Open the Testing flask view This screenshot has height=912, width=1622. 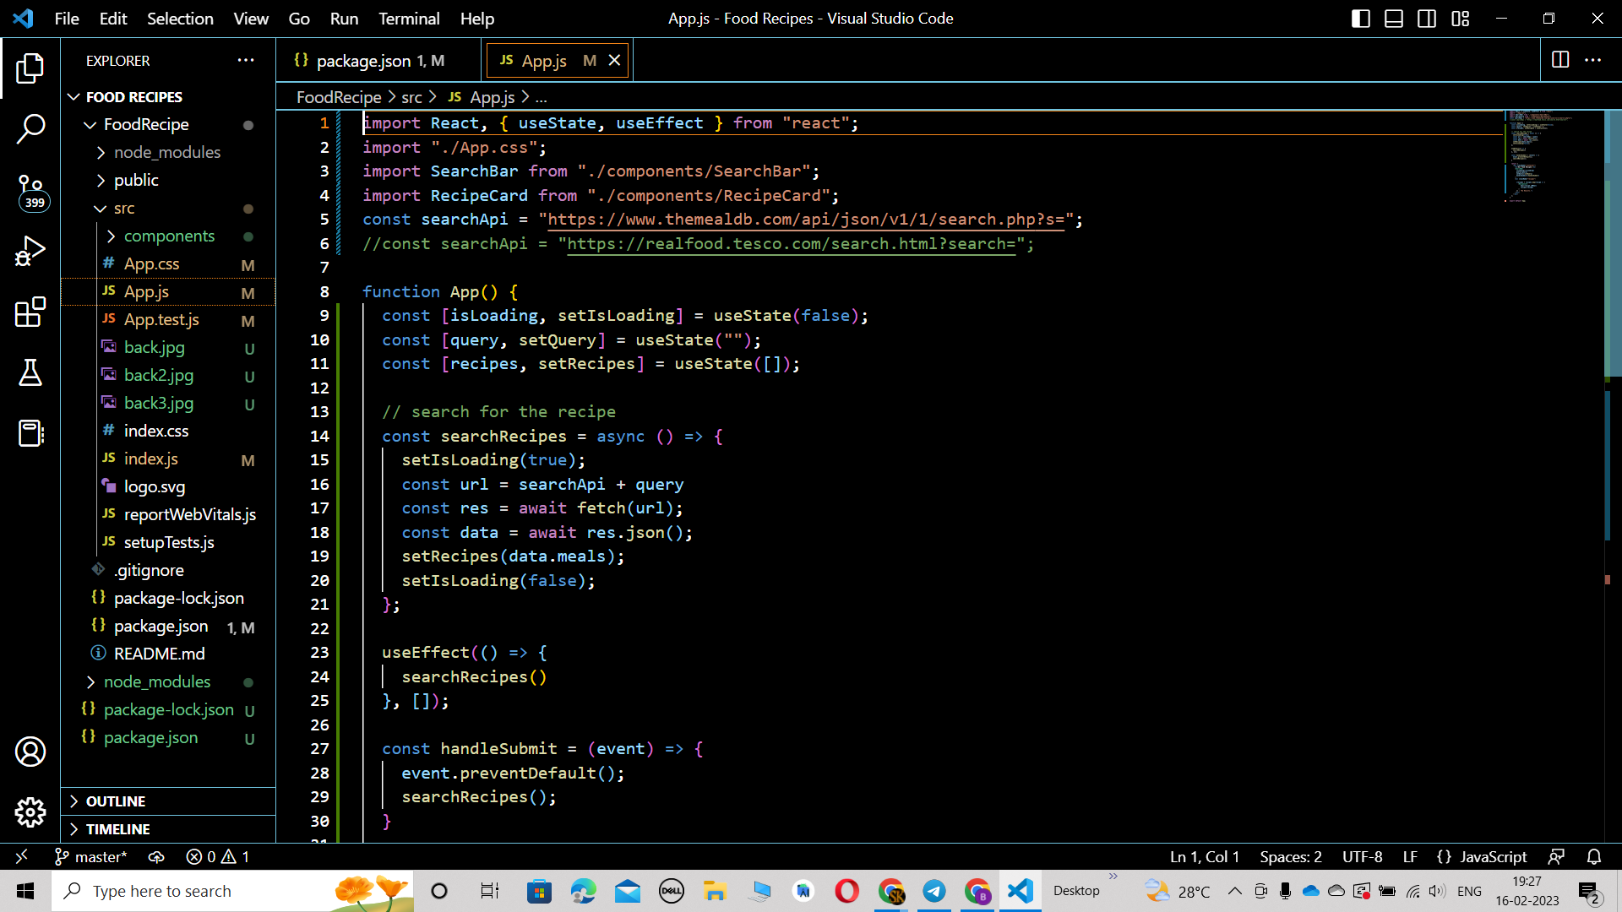coord(30,372)
